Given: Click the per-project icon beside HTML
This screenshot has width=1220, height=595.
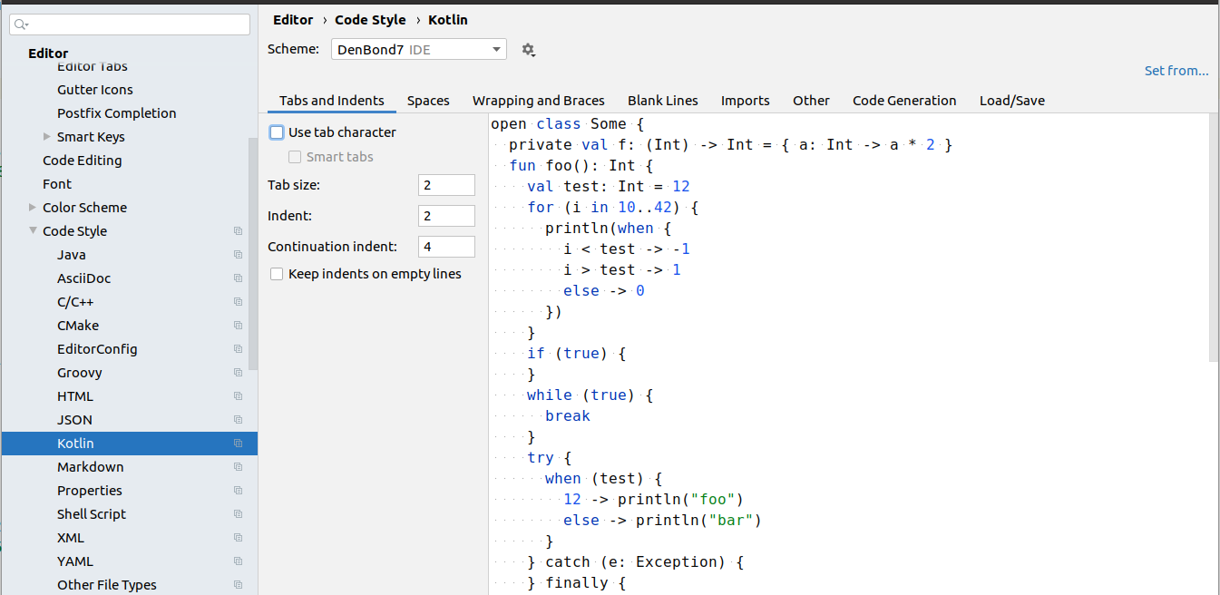Looking at the screenshot, I should coord(238,396).
